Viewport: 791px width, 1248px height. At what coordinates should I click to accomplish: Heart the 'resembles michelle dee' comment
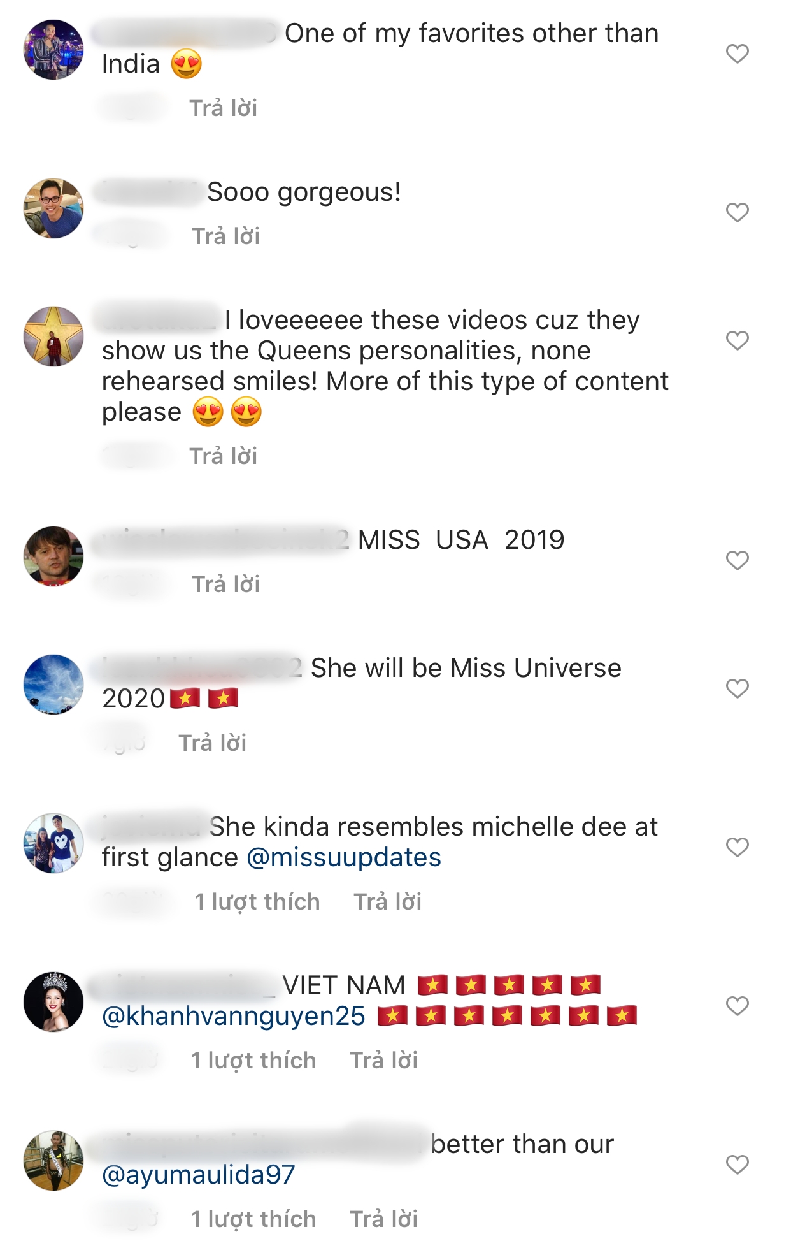click(x=737, y=847)
